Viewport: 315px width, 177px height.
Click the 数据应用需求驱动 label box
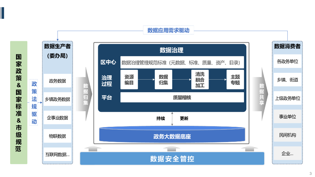[168, 30]
